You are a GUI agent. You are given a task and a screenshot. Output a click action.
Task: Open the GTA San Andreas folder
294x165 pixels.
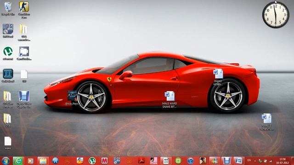coord(8,99)
